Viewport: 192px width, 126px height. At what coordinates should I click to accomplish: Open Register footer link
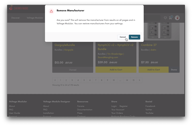tap(123, 106)
